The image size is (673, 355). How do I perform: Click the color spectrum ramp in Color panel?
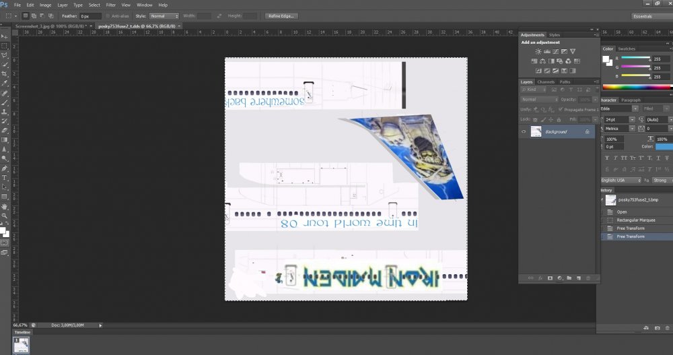(637, 87)
